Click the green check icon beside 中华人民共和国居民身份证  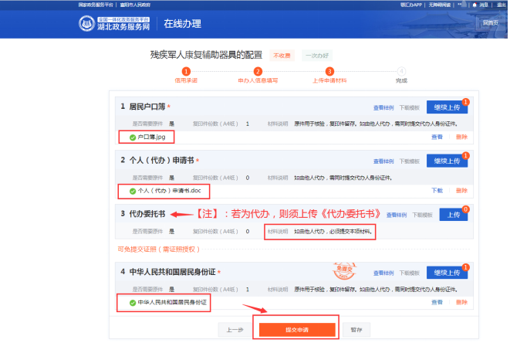(133, 302)
